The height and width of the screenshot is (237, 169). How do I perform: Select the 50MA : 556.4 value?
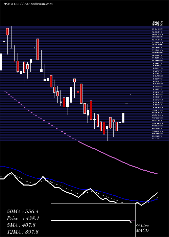23,212
